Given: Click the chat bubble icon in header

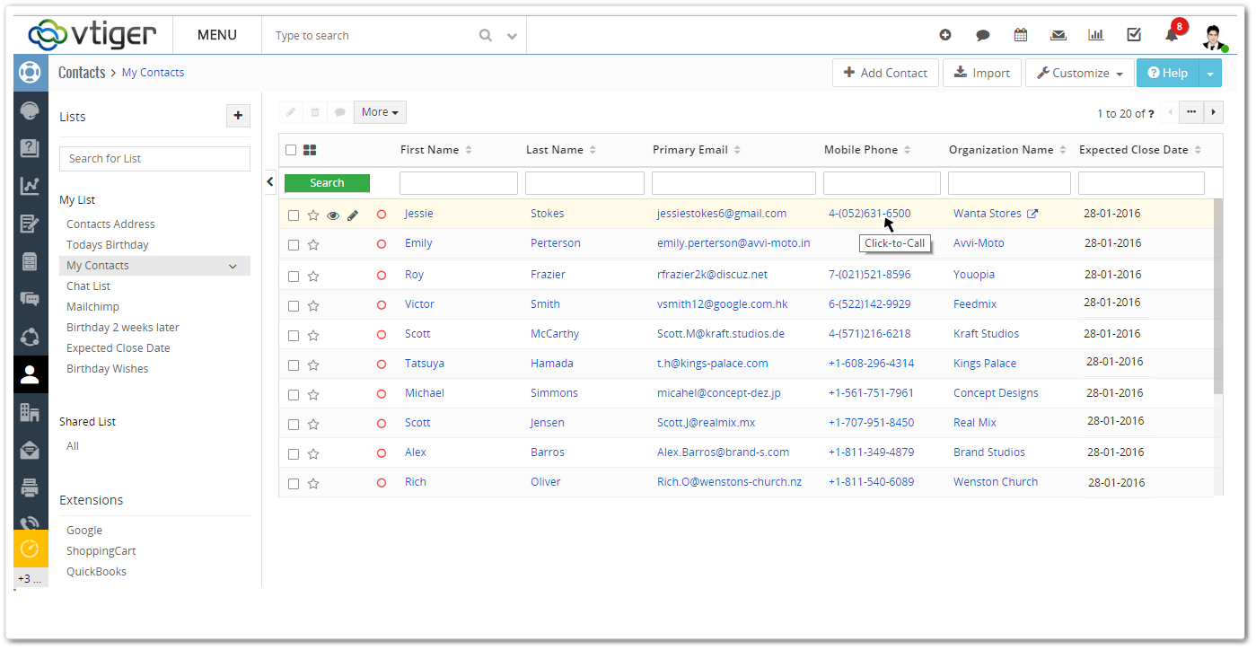Looking at the screenshot, I should (x=983, y=35).
